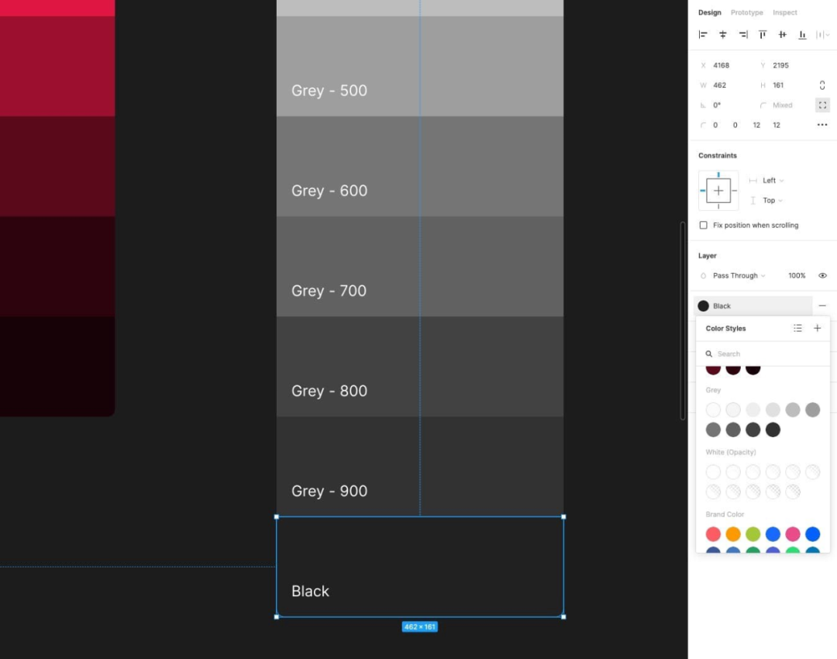Click the align top icon

tap(763, 35)
